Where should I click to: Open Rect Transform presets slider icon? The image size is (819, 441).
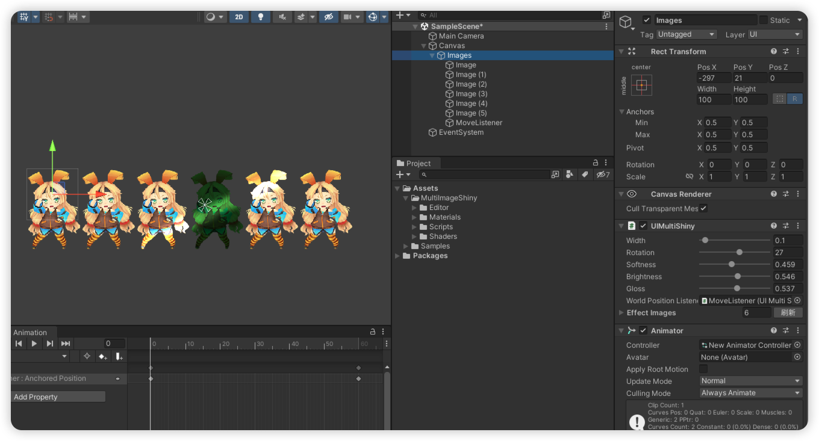tap(786, 52)
